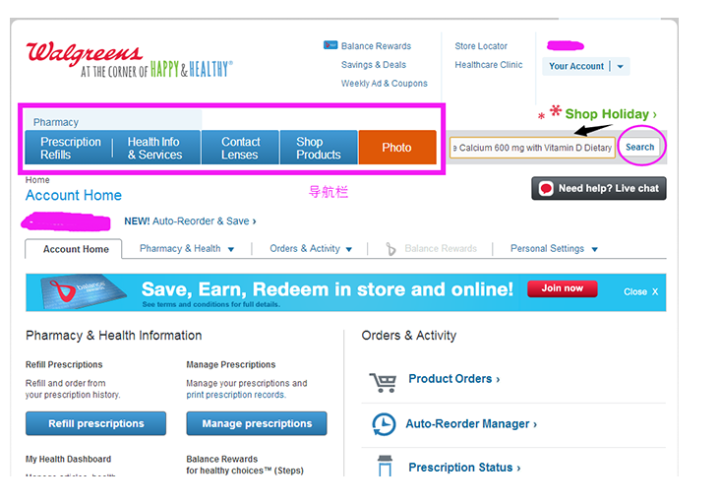This screenshot has height=504, width=721.
Task: Click the Manage prescriptions button
Action: click(257, 423)
